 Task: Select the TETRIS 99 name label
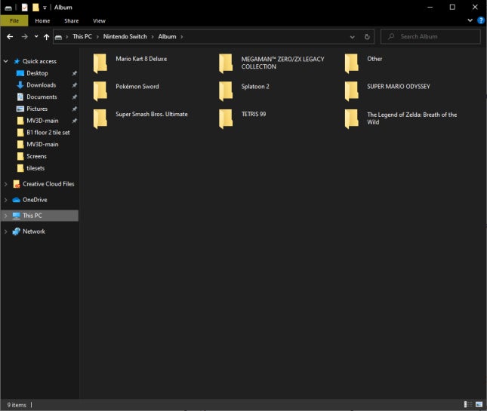(254, 114)
